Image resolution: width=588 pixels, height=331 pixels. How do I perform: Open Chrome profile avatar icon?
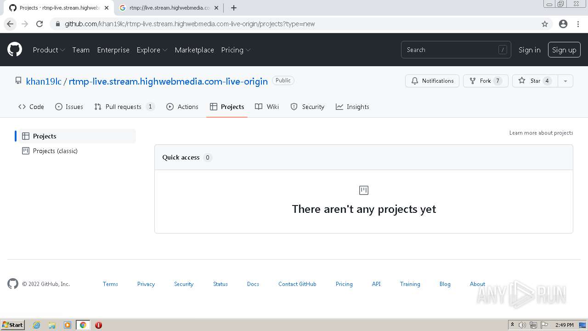coord(563,24)
